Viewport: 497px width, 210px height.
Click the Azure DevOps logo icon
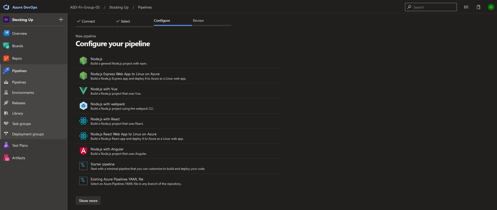[x=6, y=7]
